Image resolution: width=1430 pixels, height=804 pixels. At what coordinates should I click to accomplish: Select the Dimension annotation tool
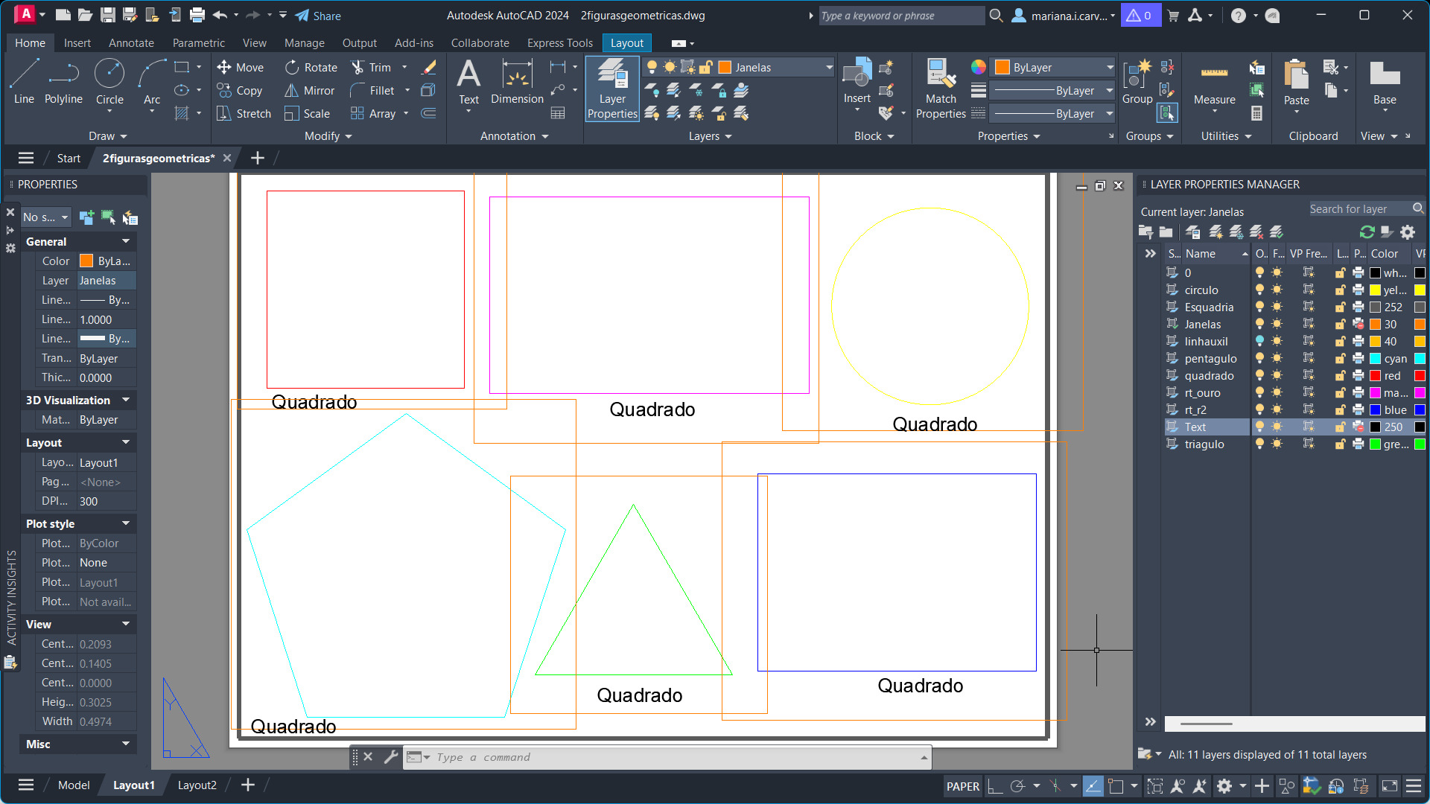pos(517,82)
